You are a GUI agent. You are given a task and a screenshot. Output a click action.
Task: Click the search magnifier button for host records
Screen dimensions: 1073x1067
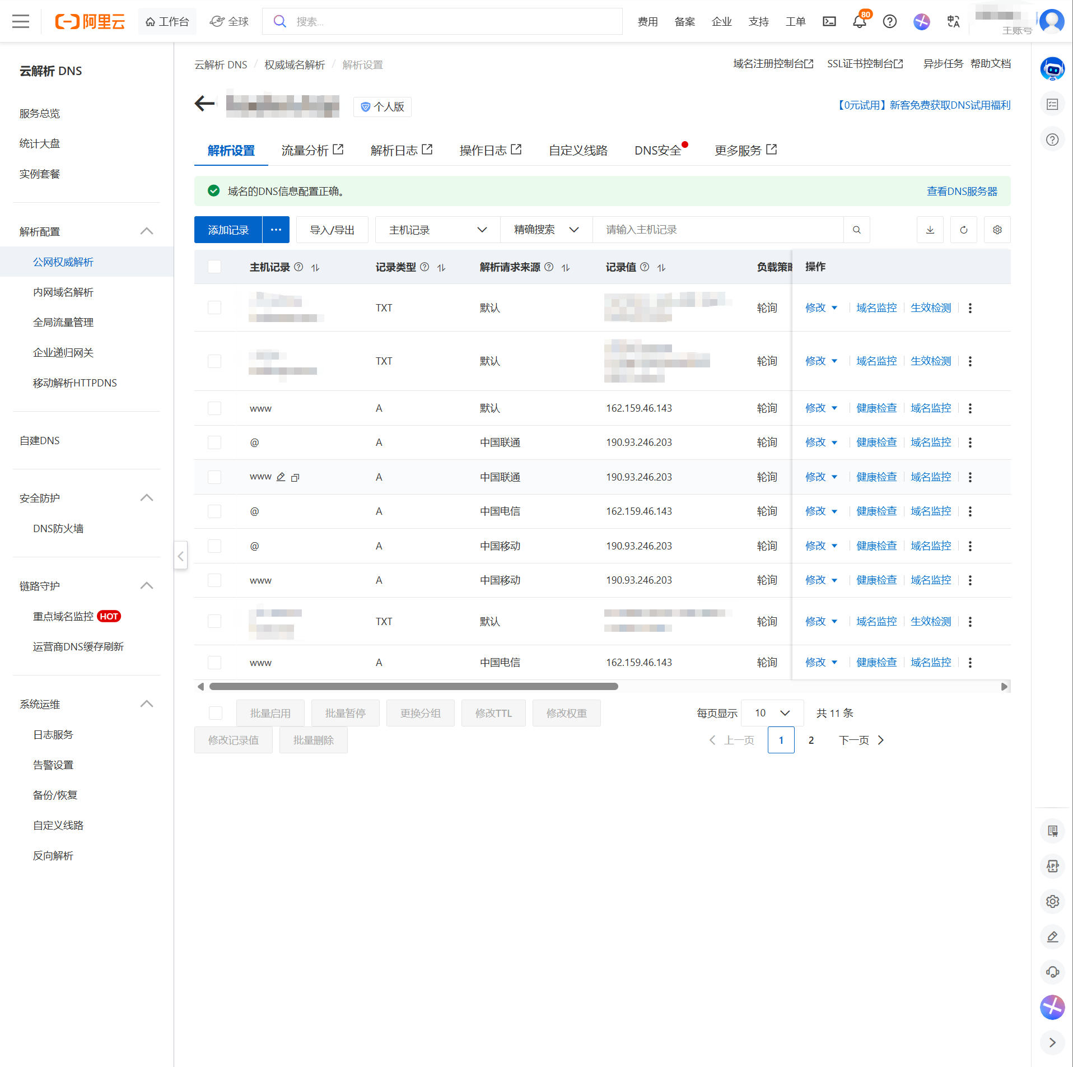[856, 230]
